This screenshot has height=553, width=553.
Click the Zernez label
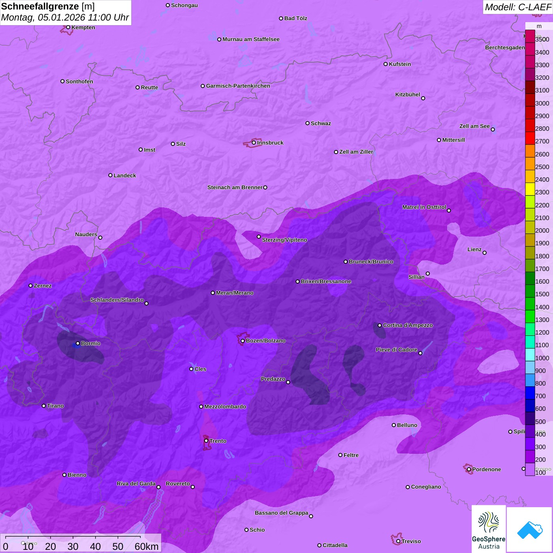click(x=43, y=286)
